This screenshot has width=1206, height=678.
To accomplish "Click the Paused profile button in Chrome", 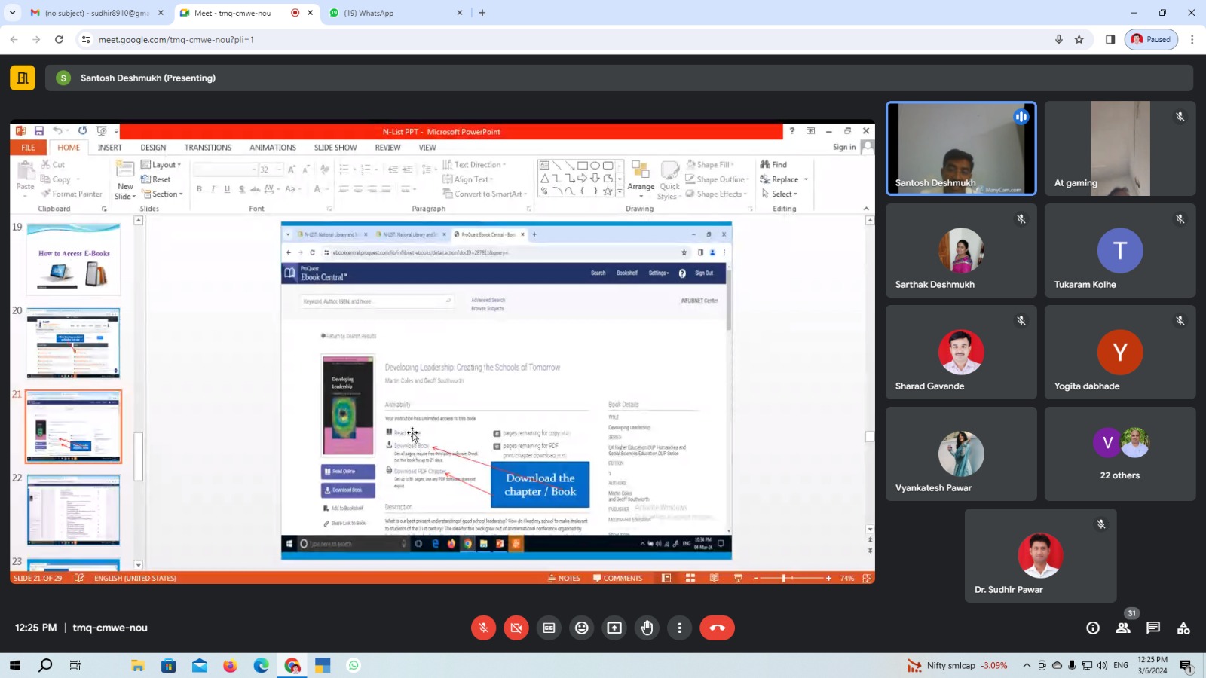I will (x=1151, y=39).
